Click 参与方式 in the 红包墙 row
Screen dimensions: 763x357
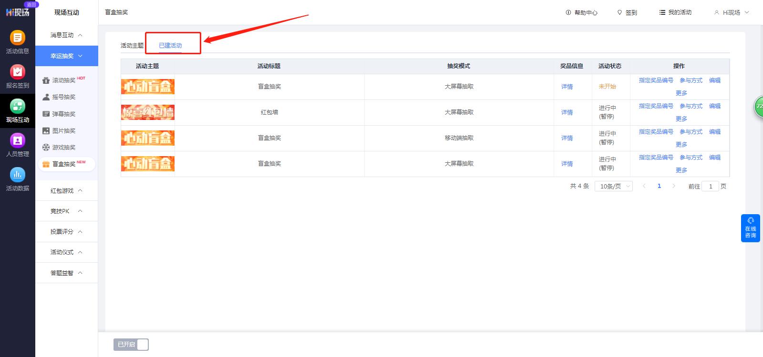coord(691,106)
